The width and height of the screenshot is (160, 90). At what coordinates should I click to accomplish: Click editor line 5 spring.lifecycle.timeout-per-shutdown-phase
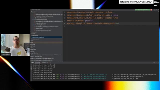pos(93,23)
